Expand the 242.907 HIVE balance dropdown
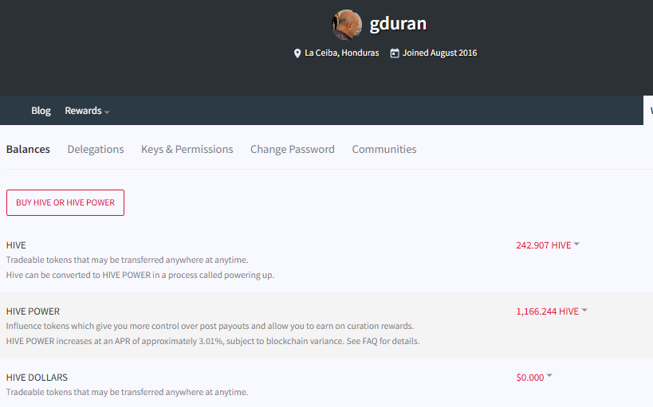Viewport: 653px width, 407px height. [548, 245]
